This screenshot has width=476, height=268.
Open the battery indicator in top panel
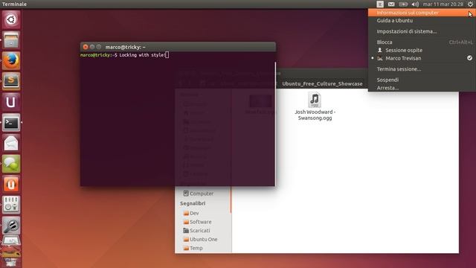pos(403,4)
